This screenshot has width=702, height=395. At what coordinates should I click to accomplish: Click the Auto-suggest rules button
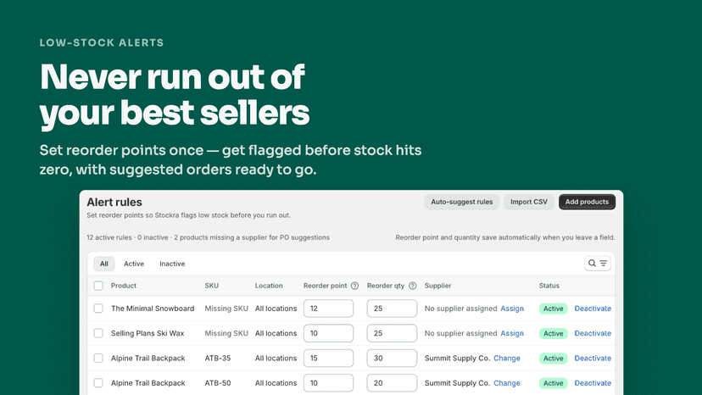point(461,202)
